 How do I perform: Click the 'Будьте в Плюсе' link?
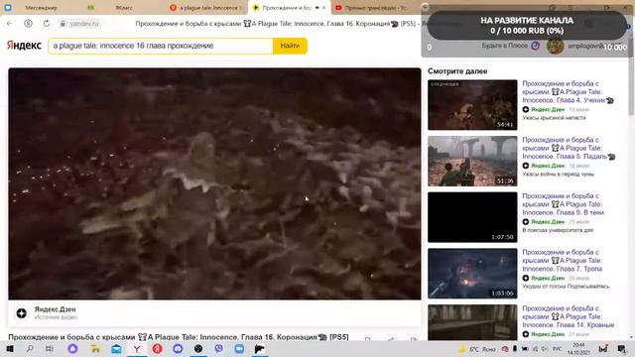[505, 46]
